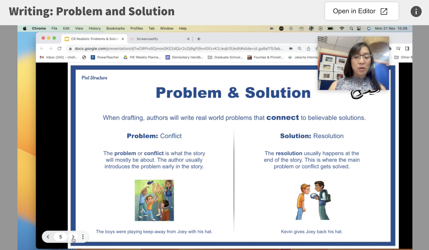Open Chrome's side panel icon
The height and width of the screenshot is (250, 429).
point(407,49)
